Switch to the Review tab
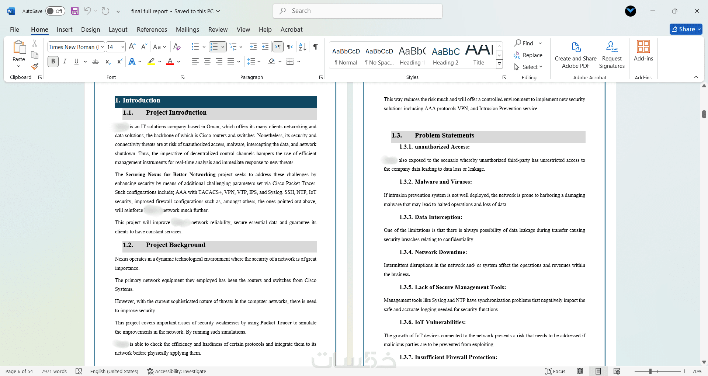 pos(218,29)
